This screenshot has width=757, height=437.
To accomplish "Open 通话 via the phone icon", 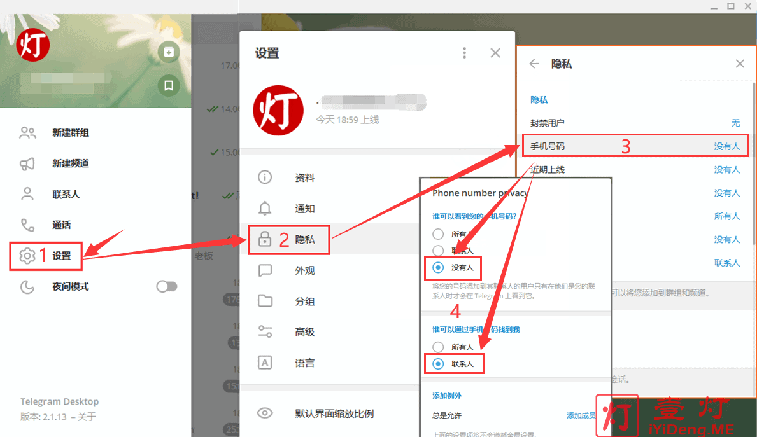I will (x=27, y=225).
